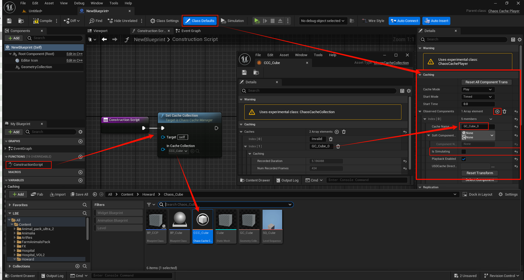
Task: Open In Cache Collection CCC_Cube dropdown
Action: 178,151
